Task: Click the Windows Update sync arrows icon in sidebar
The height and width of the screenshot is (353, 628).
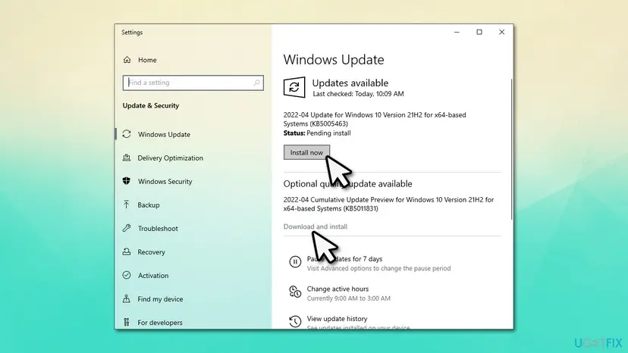Action: click(x=127, y=134)
